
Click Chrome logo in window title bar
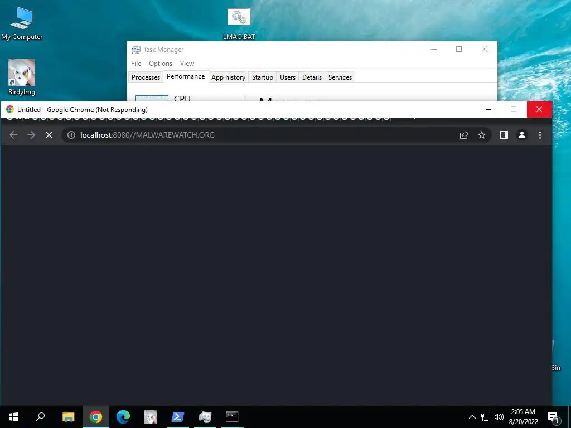(x=10, y=110)
